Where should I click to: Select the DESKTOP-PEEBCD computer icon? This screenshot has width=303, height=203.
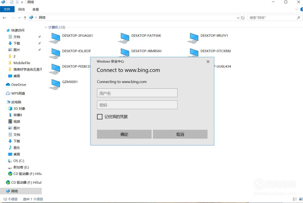55,69
